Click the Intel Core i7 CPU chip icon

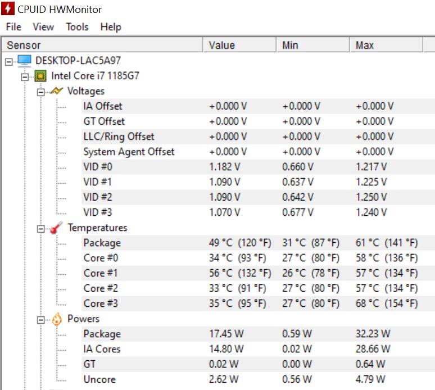pyautogui.click(x=40, y=76)
